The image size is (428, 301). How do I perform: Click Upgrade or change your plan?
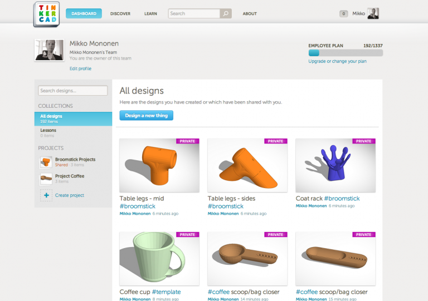tap(337, 61)
